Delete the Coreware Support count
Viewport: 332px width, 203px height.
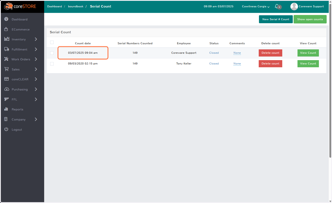[x=270, y=53]
